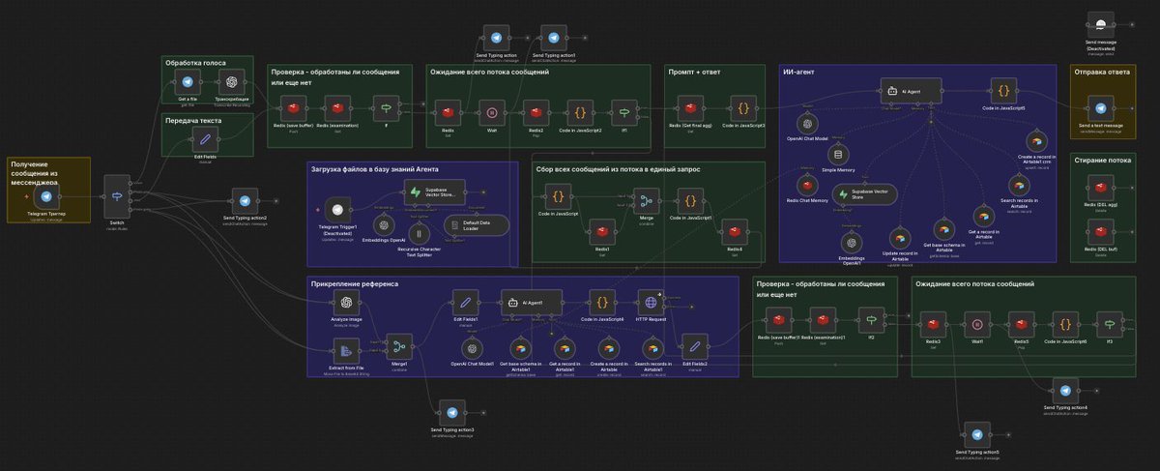Select the Get a record in Airtable node
The image size is (1160, 471).
[986, 215]
